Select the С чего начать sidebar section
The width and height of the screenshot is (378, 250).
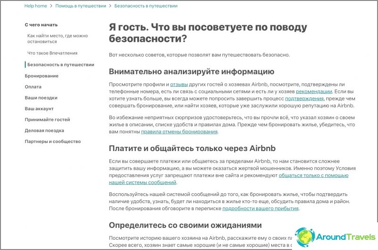point(41,25)
